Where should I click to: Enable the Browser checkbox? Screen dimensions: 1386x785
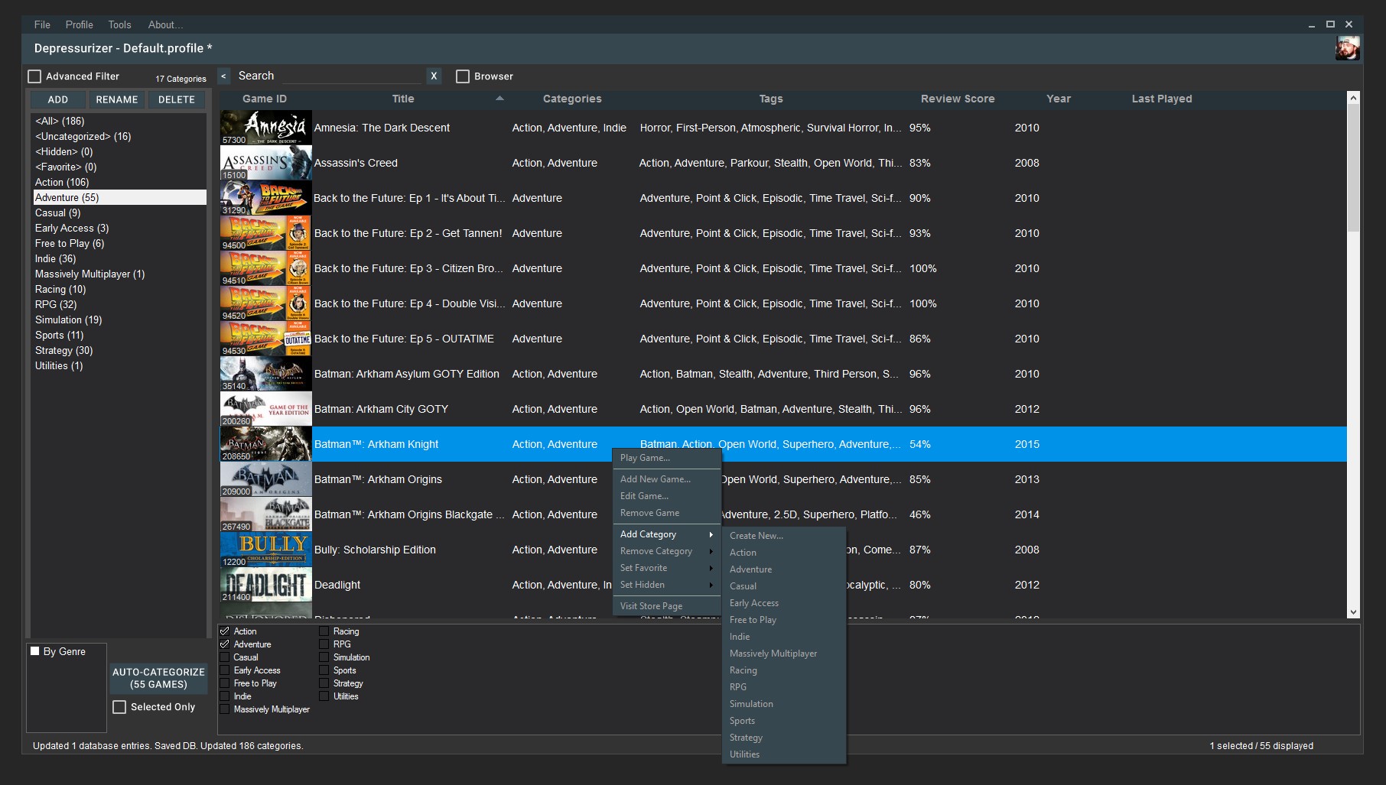pos(462,76)
